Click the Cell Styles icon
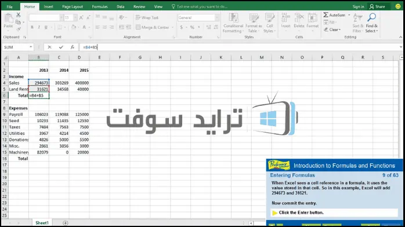The width and height of the screenshot is (405, 227). [x=269, y=23]
